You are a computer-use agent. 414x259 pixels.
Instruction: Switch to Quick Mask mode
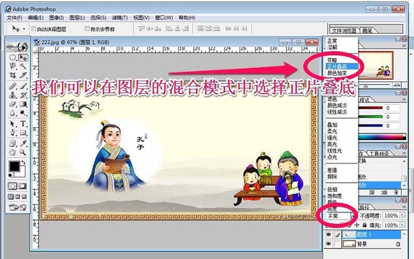click(x=22, y=186)
